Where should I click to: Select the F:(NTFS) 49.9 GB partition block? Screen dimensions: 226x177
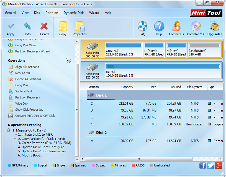(x=176, y=50)
